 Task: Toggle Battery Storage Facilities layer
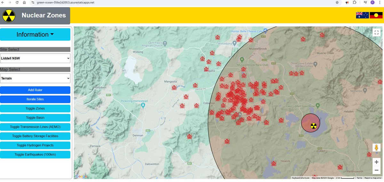click(x=35, y=136)
